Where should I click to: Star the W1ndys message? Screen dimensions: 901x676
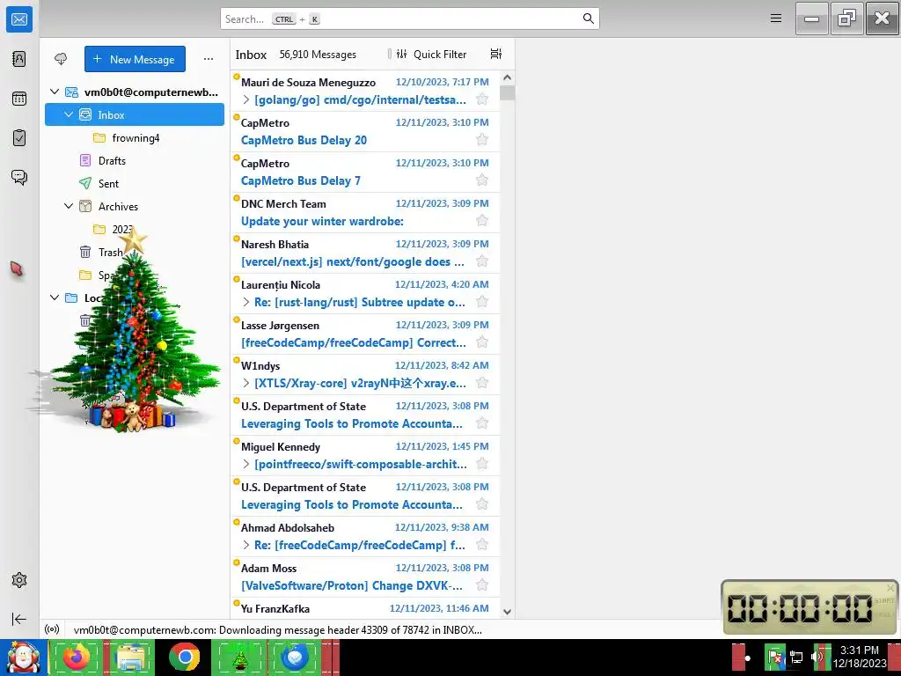[x=482, y=383]
